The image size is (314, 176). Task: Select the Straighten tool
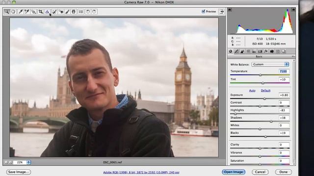(x=47, y=12)
